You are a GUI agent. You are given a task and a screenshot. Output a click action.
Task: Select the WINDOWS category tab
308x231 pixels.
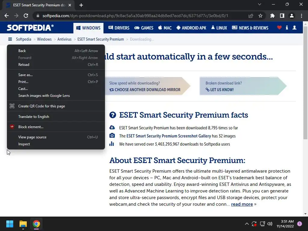(88, 28)
